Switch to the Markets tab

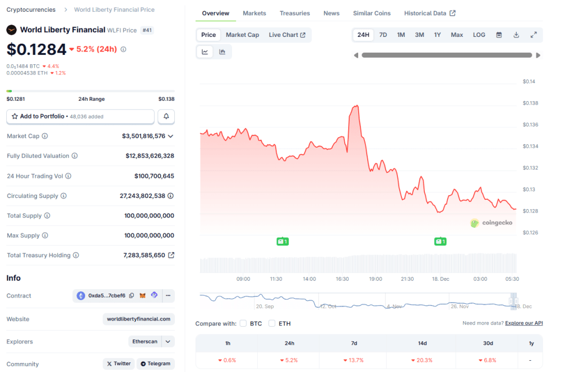[254, 13]
